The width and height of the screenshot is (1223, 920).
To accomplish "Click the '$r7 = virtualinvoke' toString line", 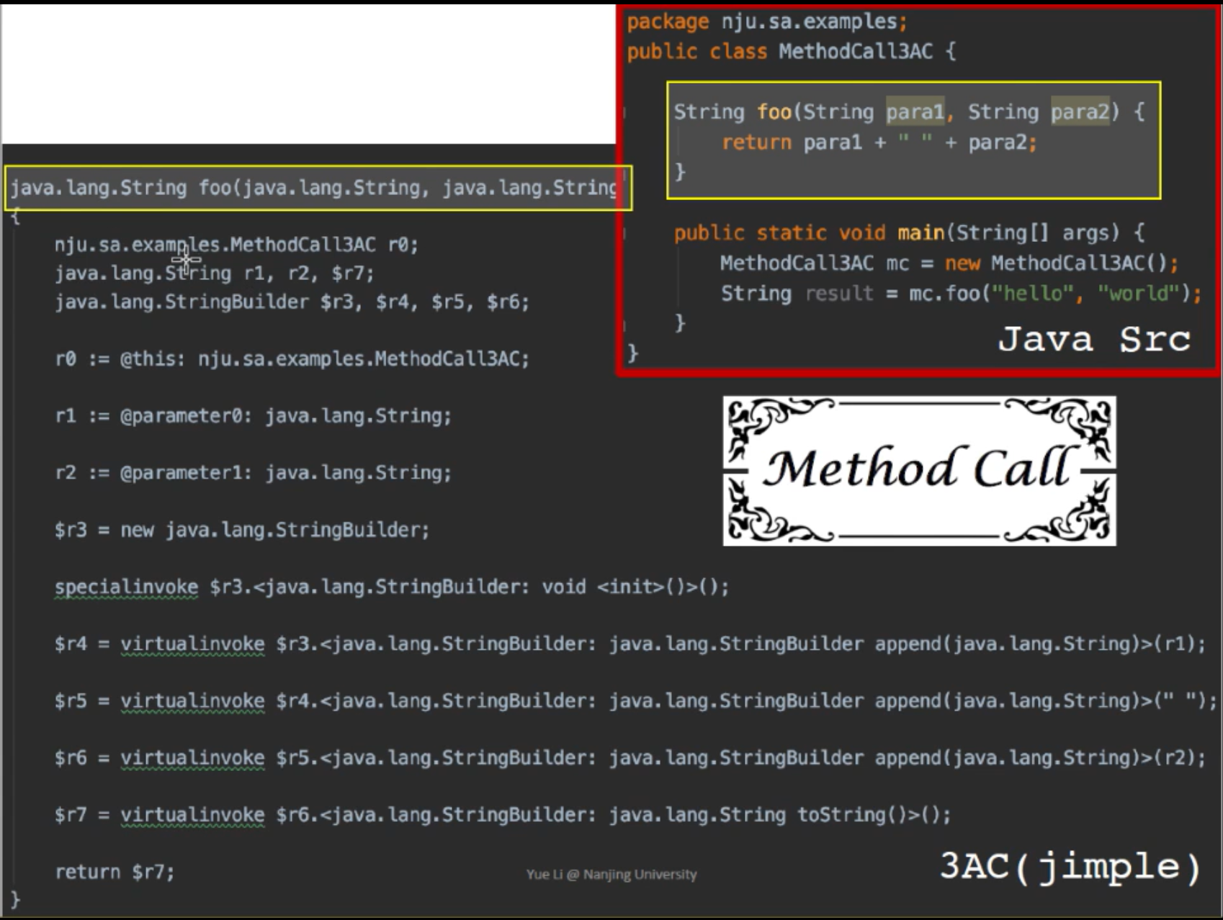I will [503, 815].
